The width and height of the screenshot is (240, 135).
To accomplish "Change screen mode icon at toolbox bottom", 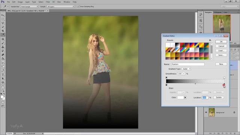I will 3,106.
